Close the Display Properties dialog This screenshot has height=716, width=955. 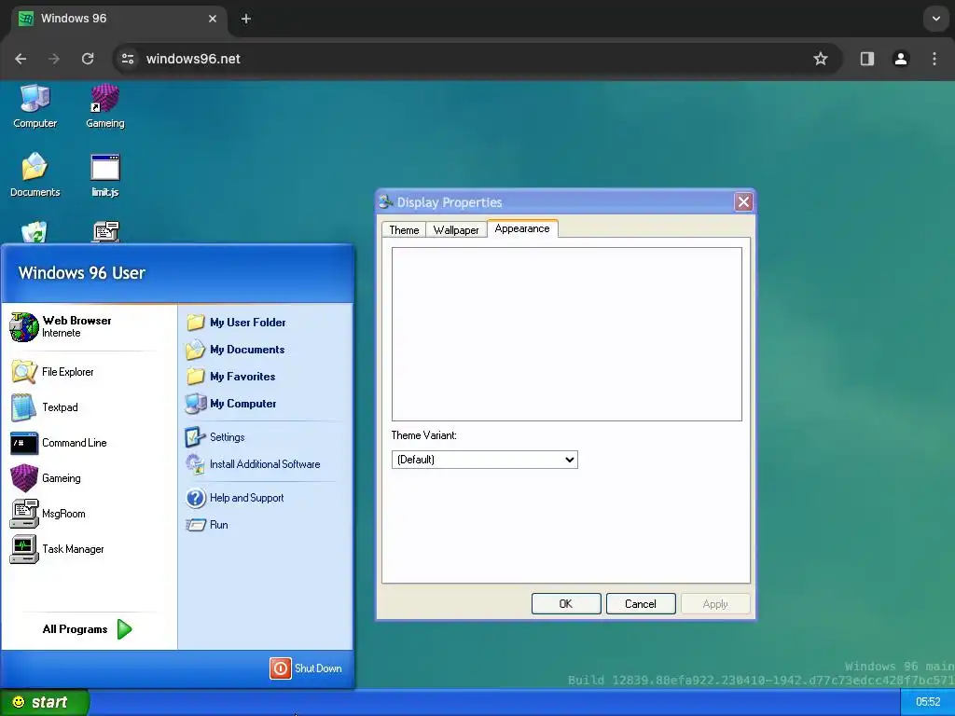(743, 202)
